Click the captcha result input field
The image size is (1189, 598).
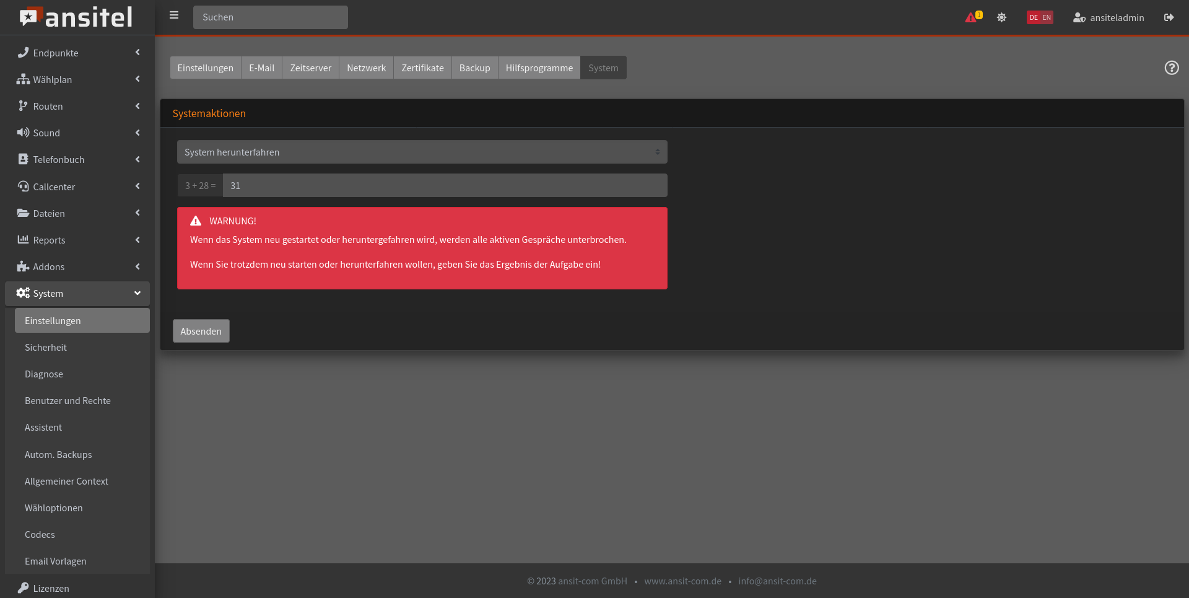(444, 185)
